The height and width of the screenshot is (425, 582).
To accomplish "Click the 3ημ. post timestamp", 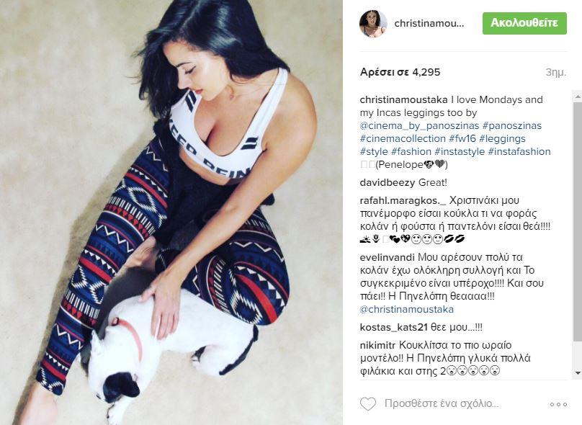I will pos(555,72).
